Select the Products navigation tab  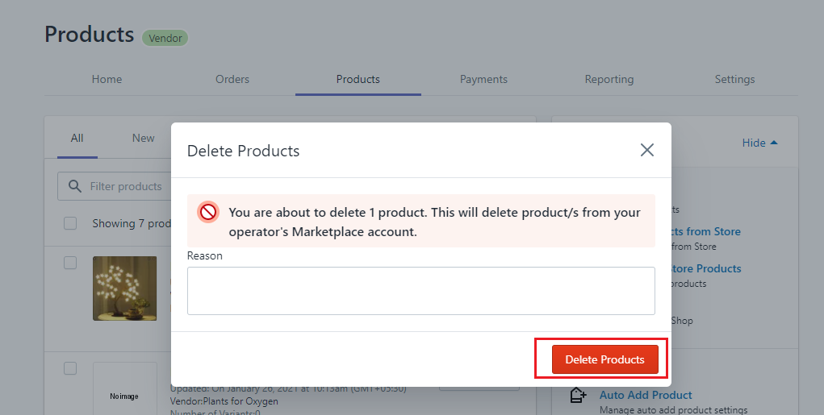pos(358,79)
